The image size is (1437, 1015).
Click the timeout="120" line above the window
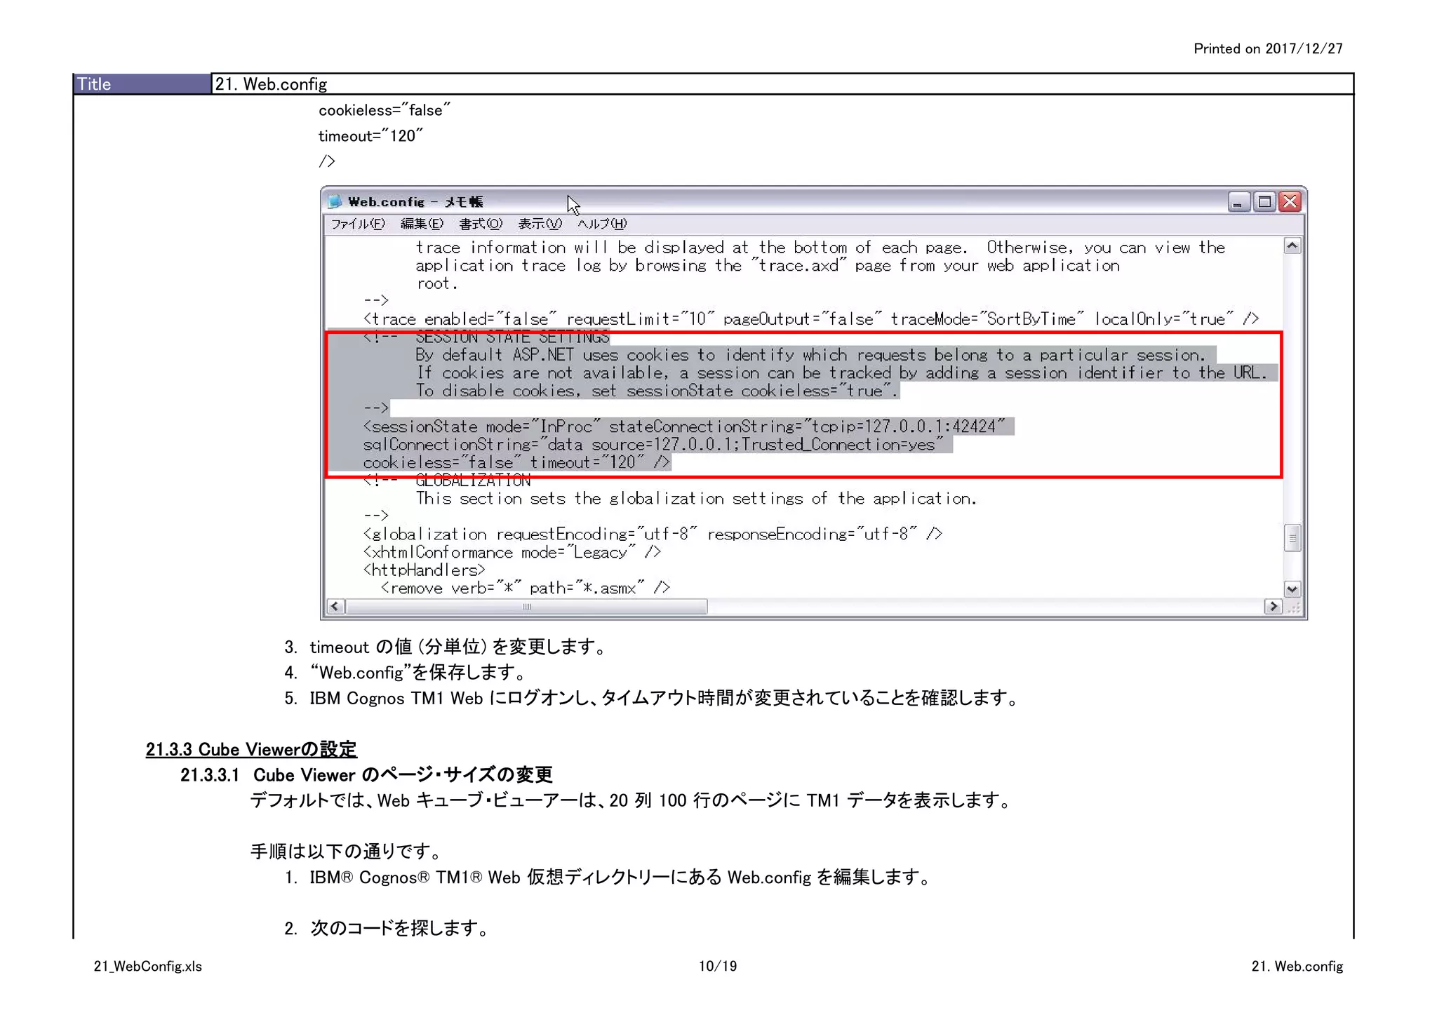click(370, 136)
